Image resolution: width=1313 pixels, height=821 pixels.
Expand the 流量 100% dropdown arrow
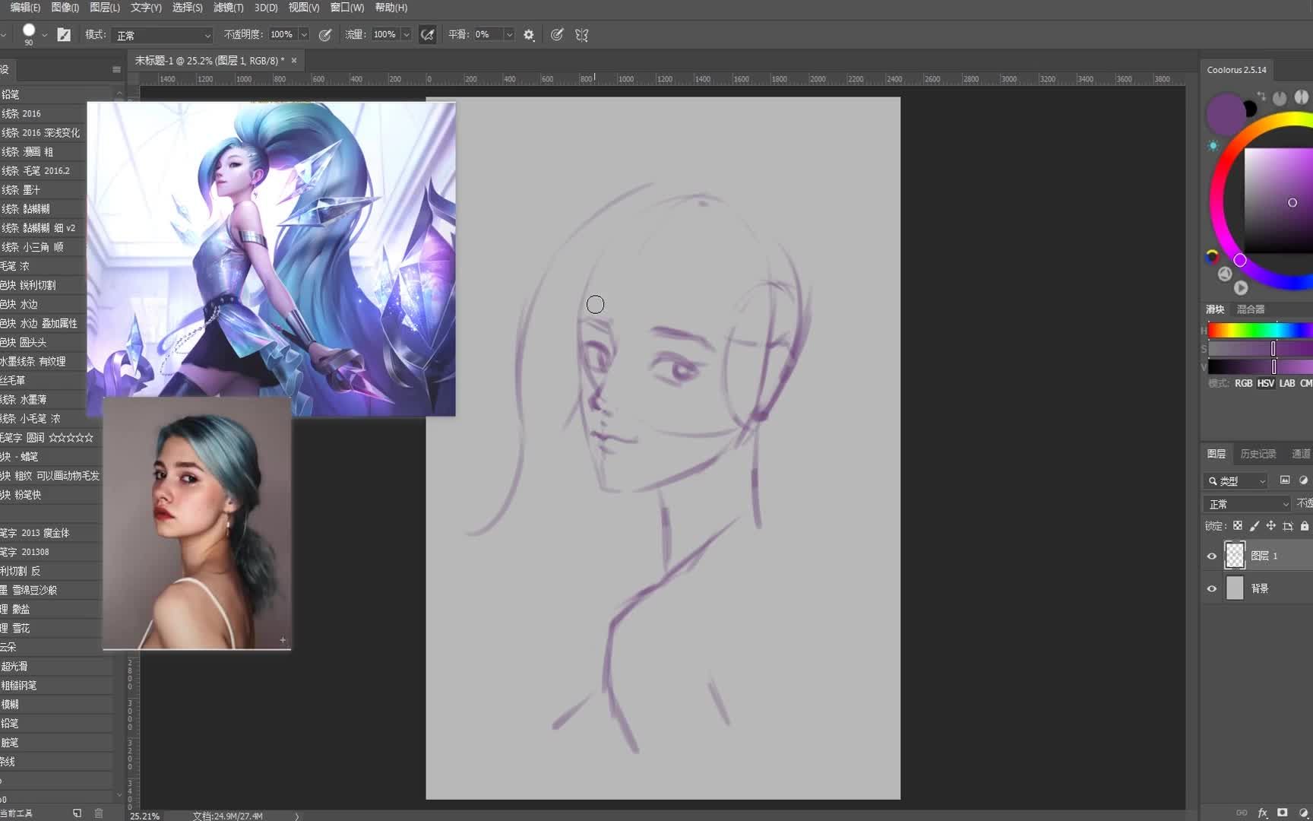[407, 35]
